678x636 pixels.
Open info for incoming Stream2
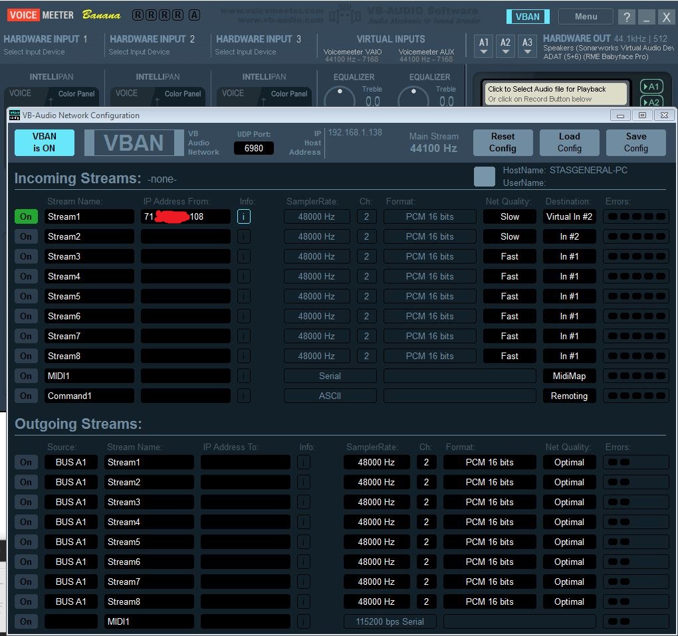(243, 236)
